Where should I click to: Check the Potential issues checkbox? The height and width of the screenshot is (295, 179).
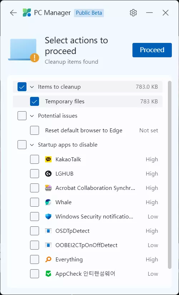[x=22, y=116]
